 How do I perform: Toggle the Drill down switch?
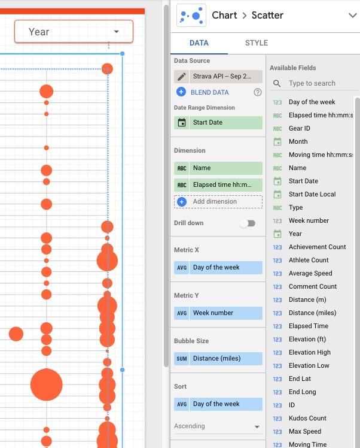tap(248, 223)
